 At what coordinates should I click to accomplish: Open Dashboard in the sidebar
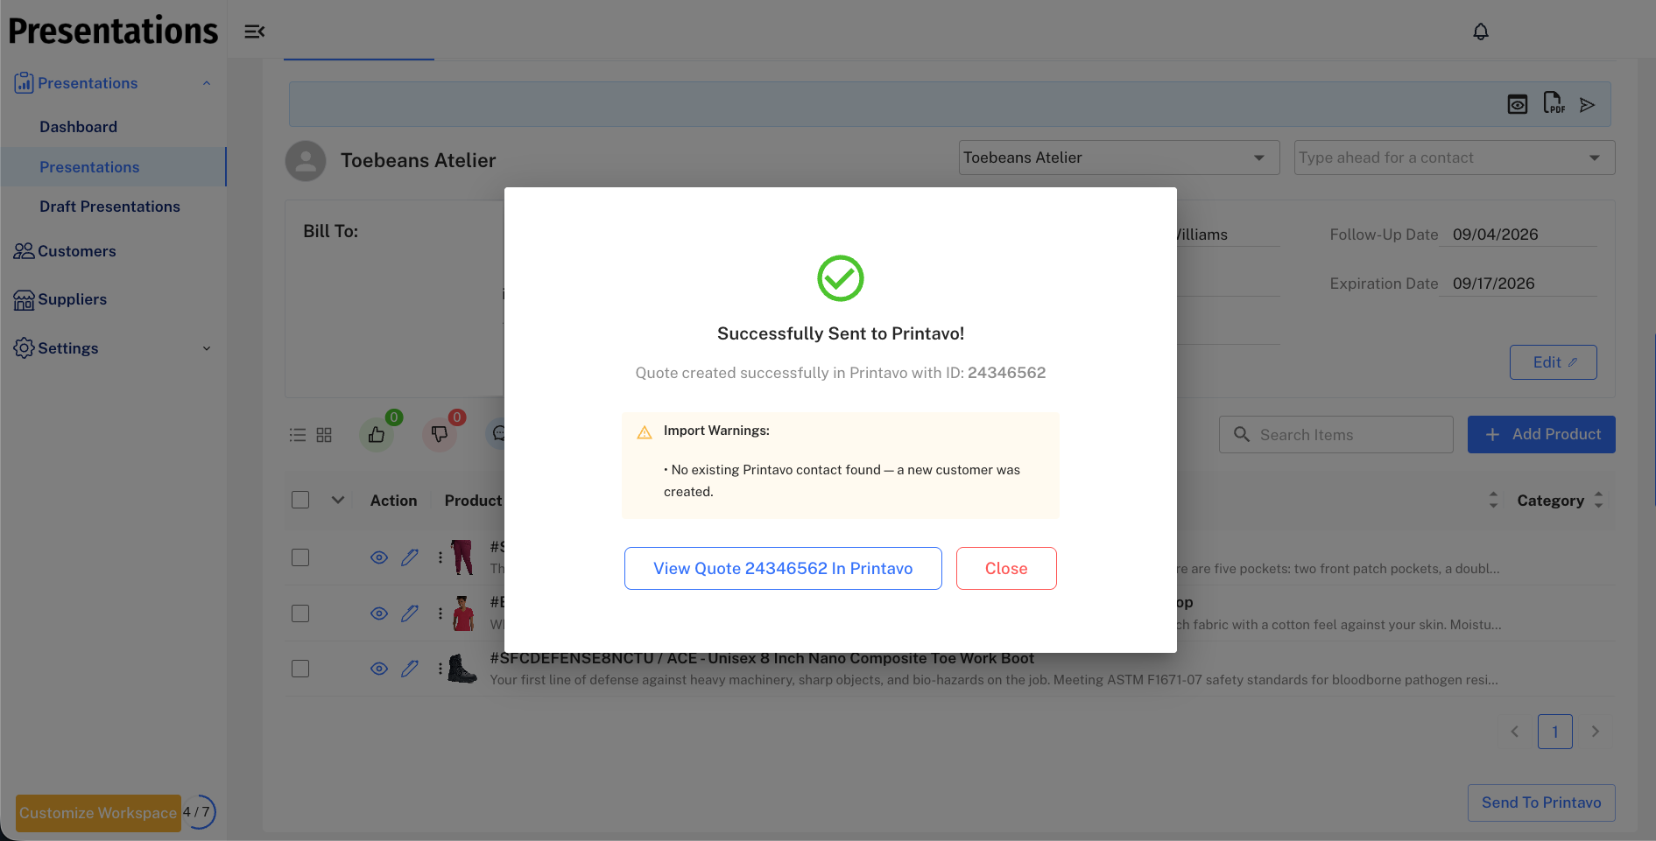pyautogui.click(x=78, y=127)
